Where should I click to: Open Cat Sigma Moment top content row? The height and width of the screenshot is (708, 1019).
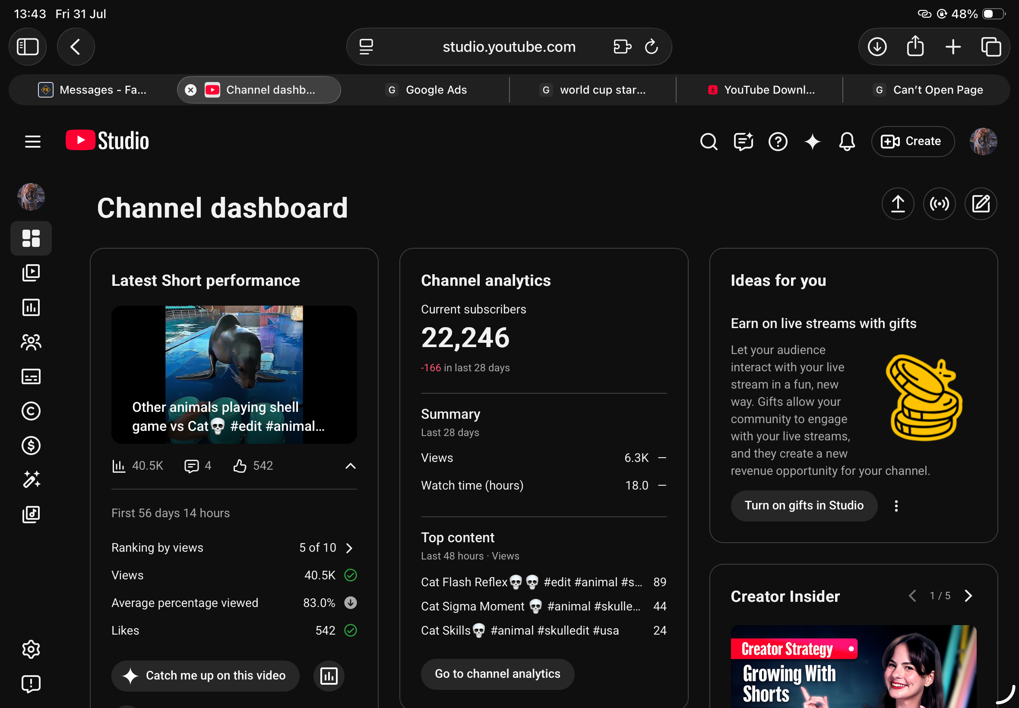[544, 607]
